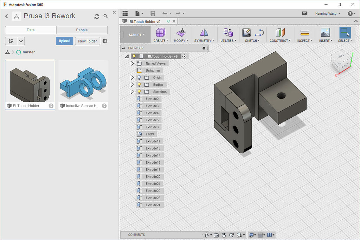
Task: Expand the Named Views tree node
Action: [132, 64]
